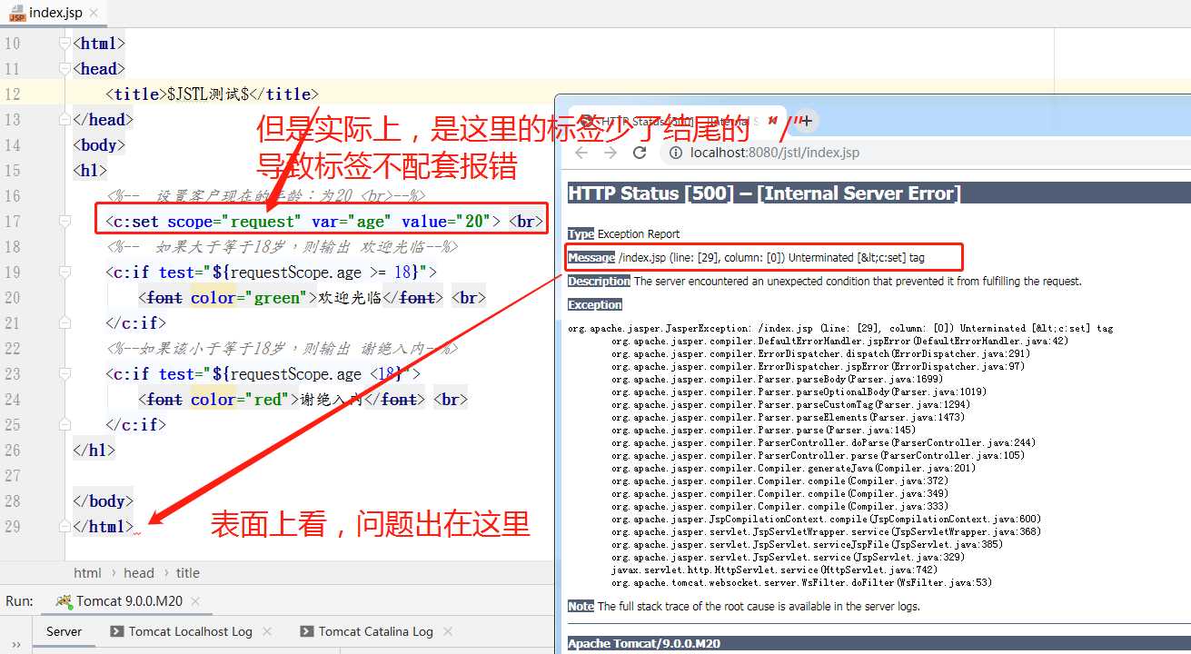The height and width of the screenshot is (654, 1191).
Task: Collapse the c:if fold on line 19
Action: tap(64, 272)
